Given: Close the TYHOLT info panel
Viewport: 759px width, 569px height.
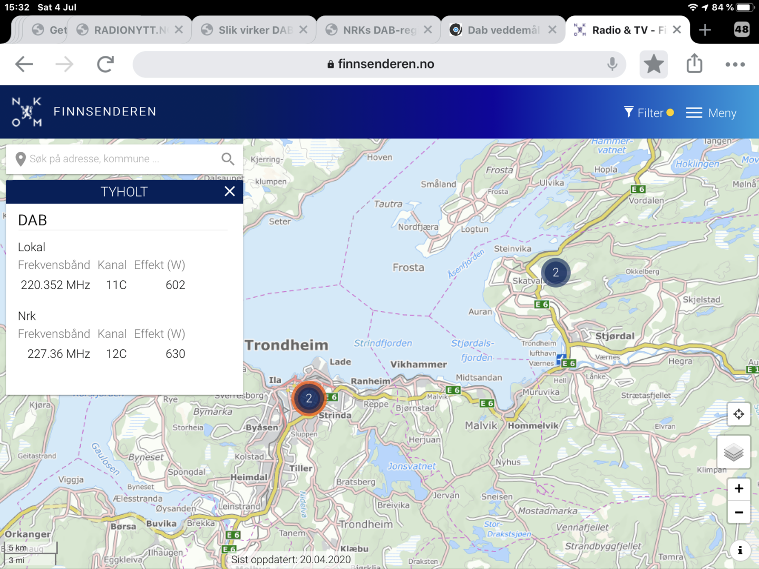Looking at the screenshot, I should 230,192.
